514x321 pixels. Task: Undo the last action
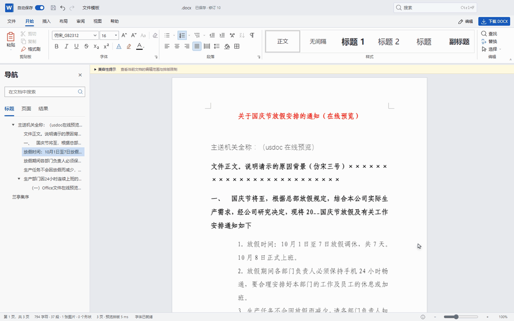tap(63, 8)
